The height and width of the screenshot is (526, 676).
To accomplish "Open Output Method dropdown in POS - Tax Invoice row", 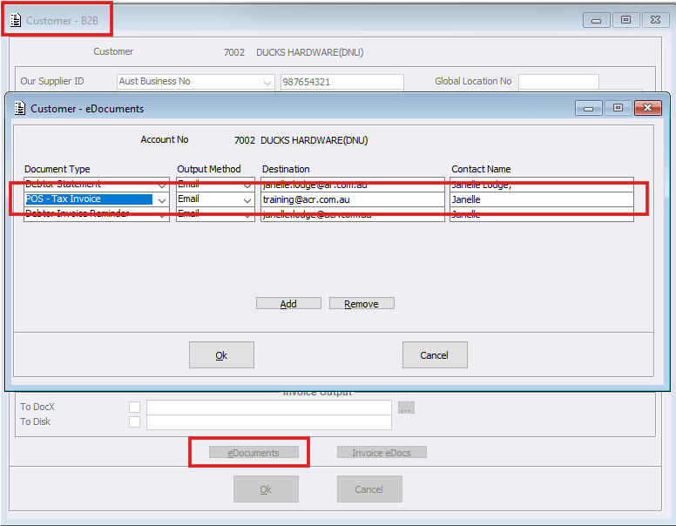I will coord(247,200).
